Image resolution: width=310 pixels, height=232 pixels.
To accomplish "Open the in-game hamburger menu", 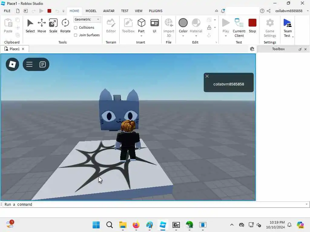I will point(29,64).
